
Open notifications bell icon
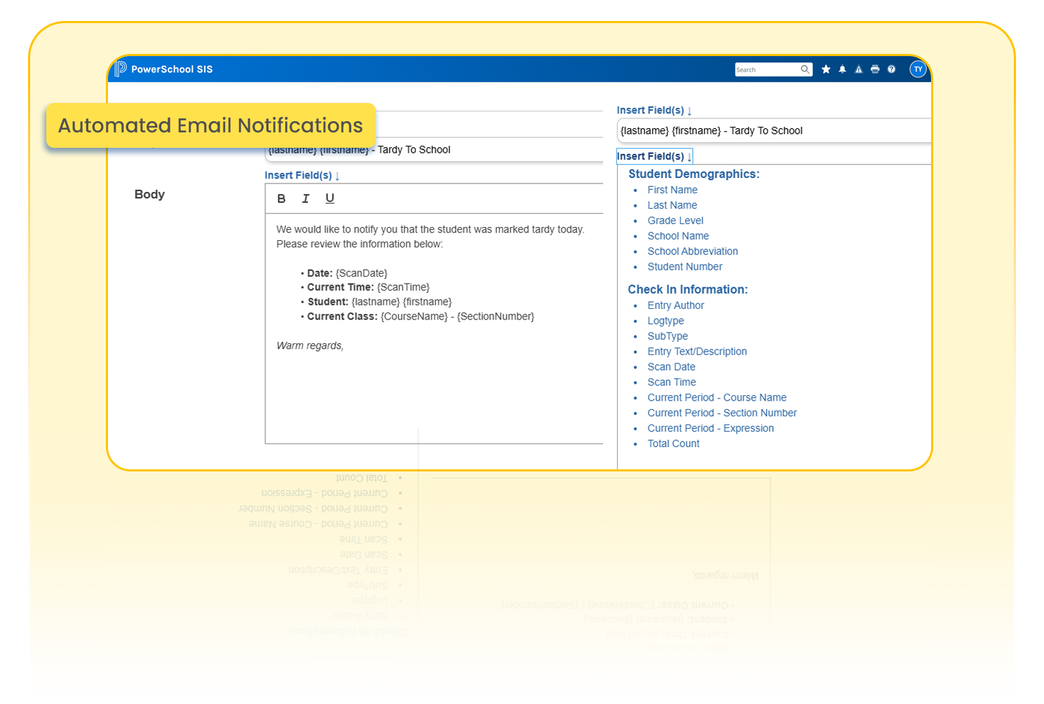(842, 69)
